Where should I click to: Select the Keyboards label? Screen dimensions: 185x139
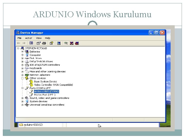pos(36,68)
